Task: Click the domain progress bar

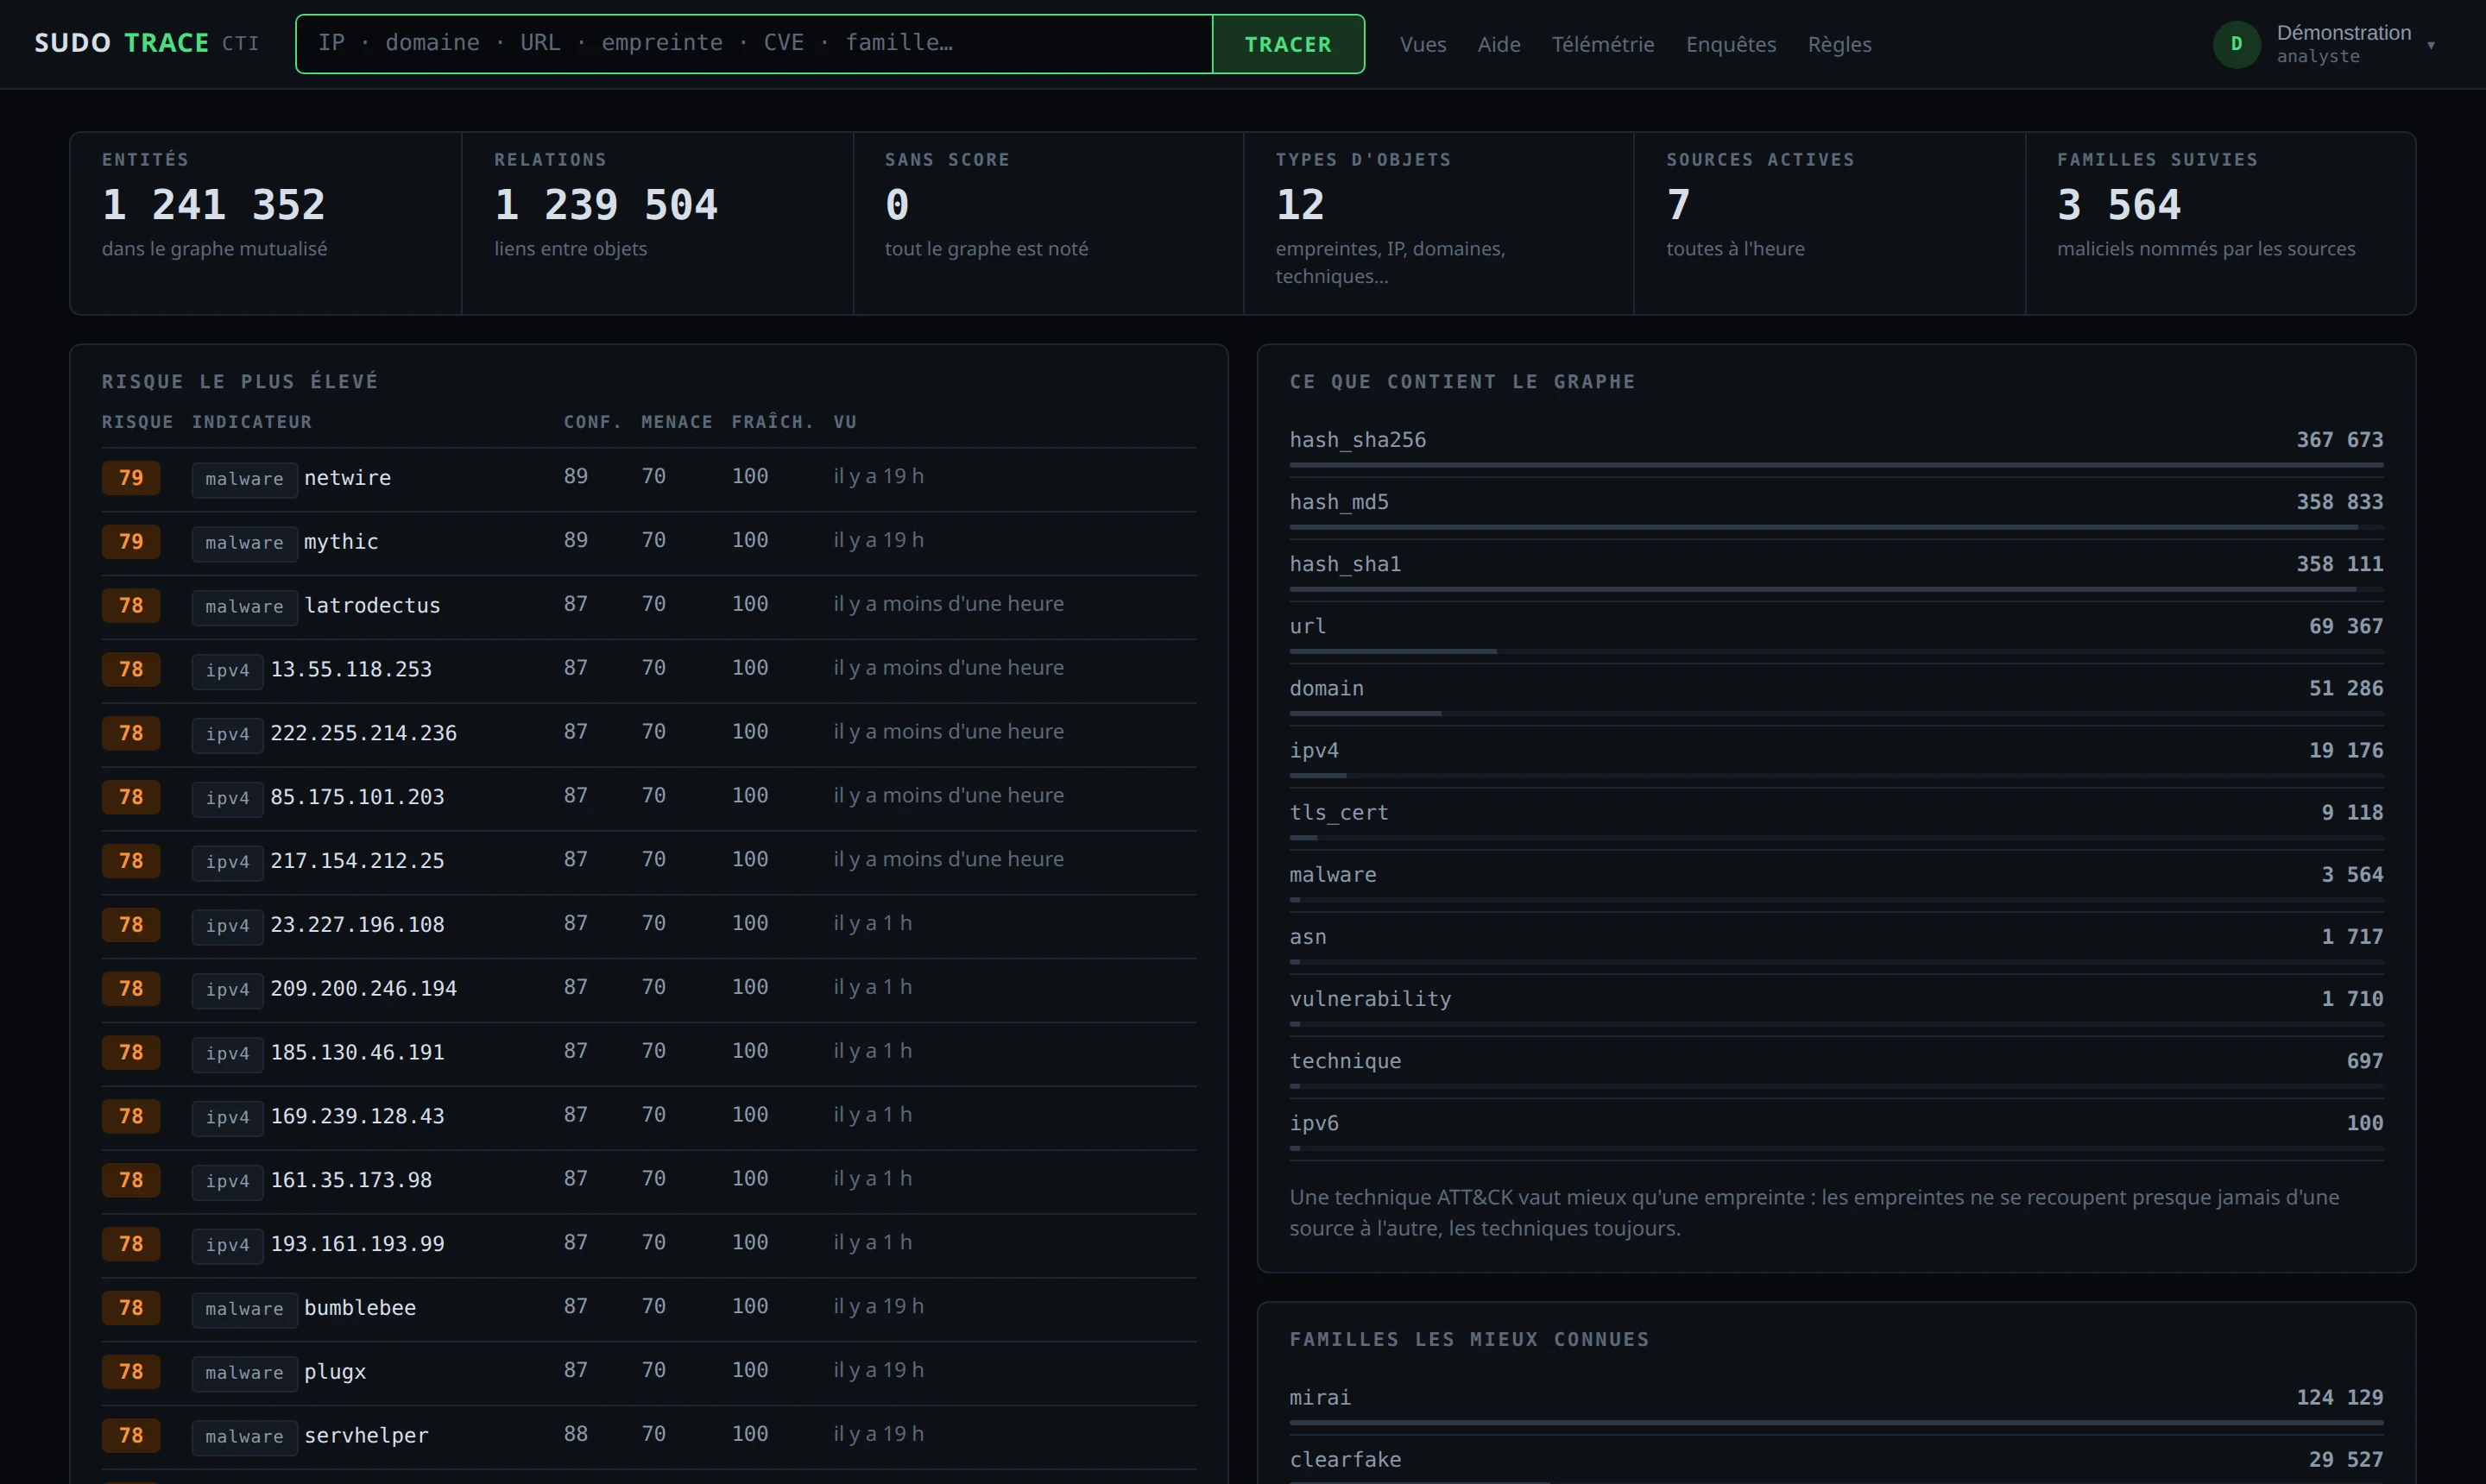Action: (1836, 713)
